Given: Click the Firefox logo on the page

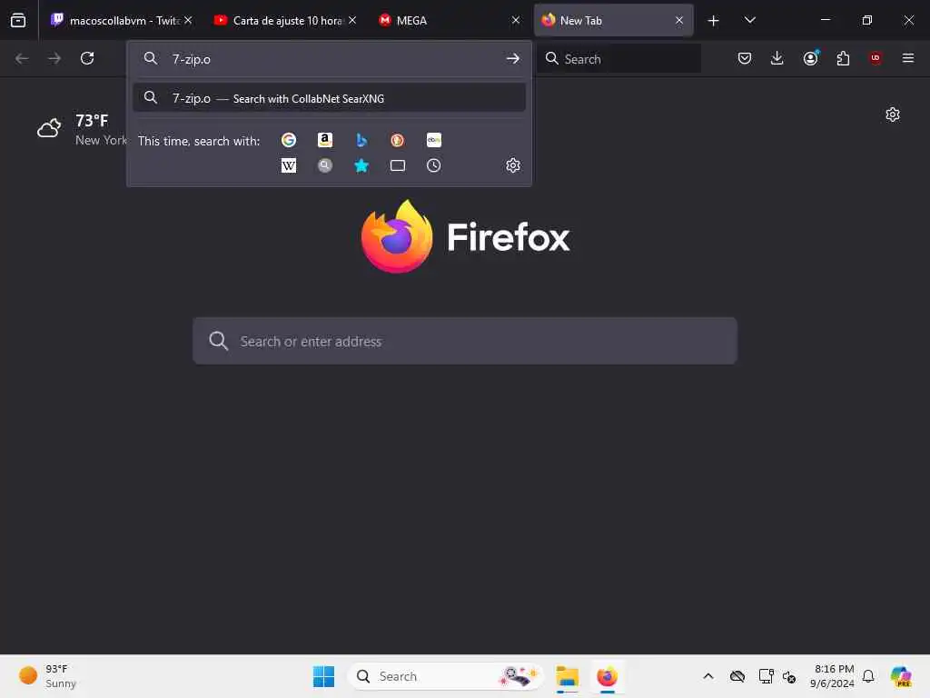Looking at the screenshot, I should (465, 236).
